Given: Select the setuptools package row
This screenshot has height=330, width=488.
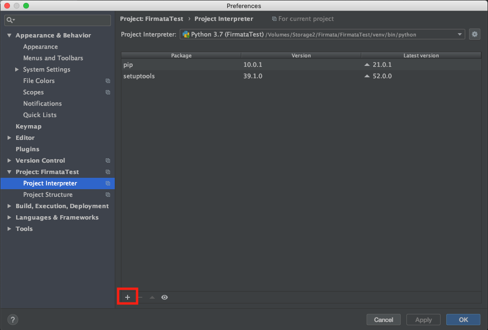Looking at the screenshot, I should point(301,76).
